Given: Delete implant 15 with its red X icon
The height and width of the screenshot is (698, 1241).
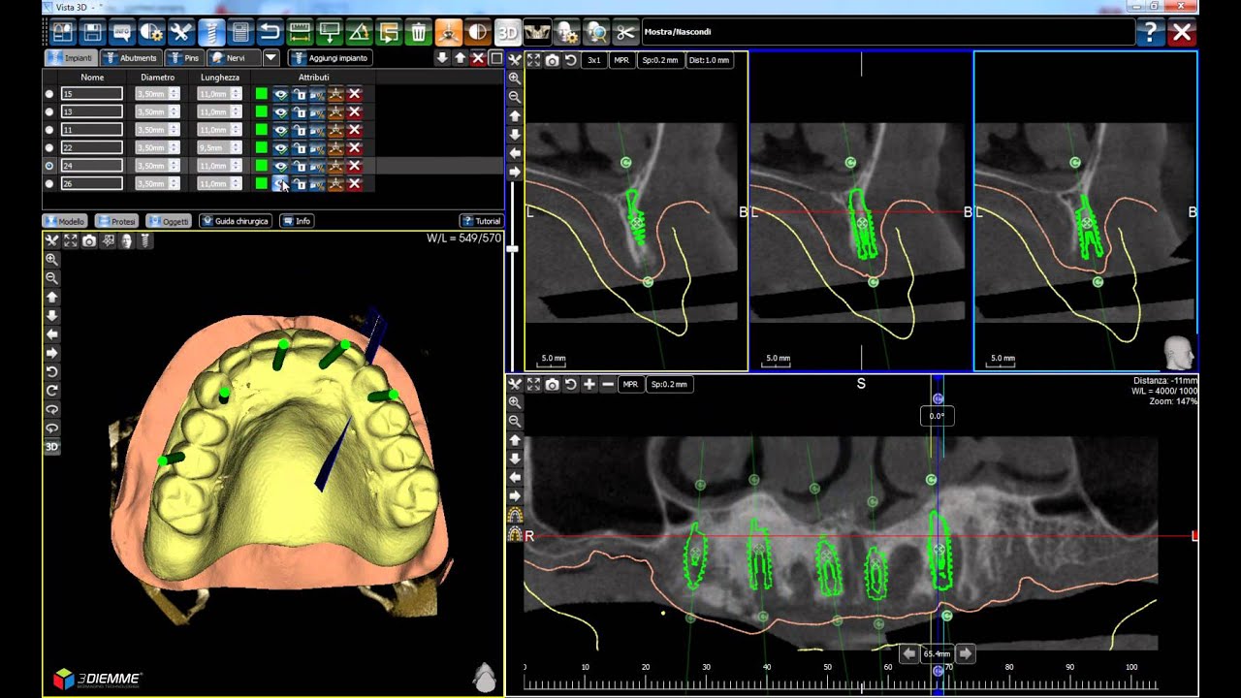Looking at the screenshot, I should point(355,94).
